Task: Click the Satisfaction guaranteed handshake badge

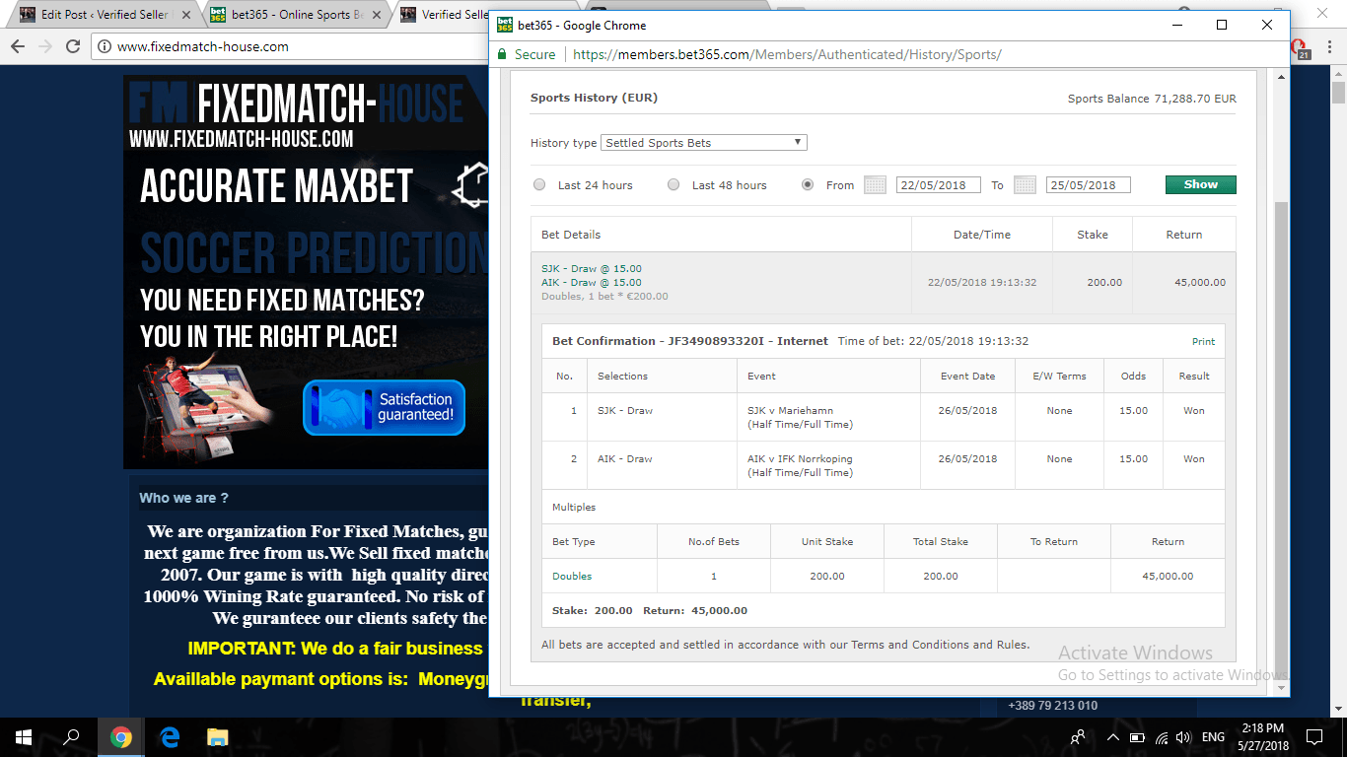Action: pos(384,407)
